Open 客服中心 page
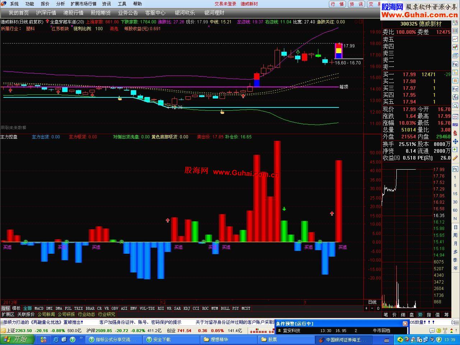Image resolution: width=460 pixels, height=345 pixels. click(155, 13)
